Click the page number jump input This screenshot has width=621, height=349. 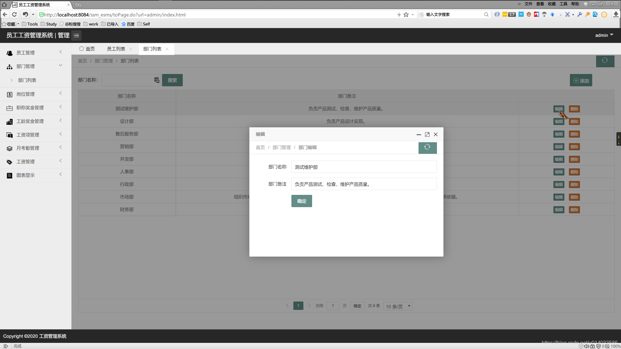333,306
